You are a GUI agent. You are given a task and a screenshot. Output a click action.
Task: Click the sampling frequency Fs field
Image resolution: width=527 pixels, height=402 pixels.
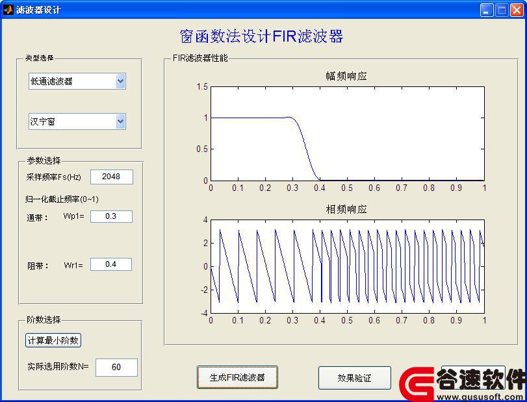coord(112,177)
